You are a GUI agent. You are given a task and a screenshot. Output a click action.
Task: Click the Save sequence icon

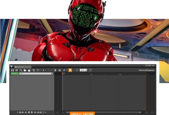(12, 70)
